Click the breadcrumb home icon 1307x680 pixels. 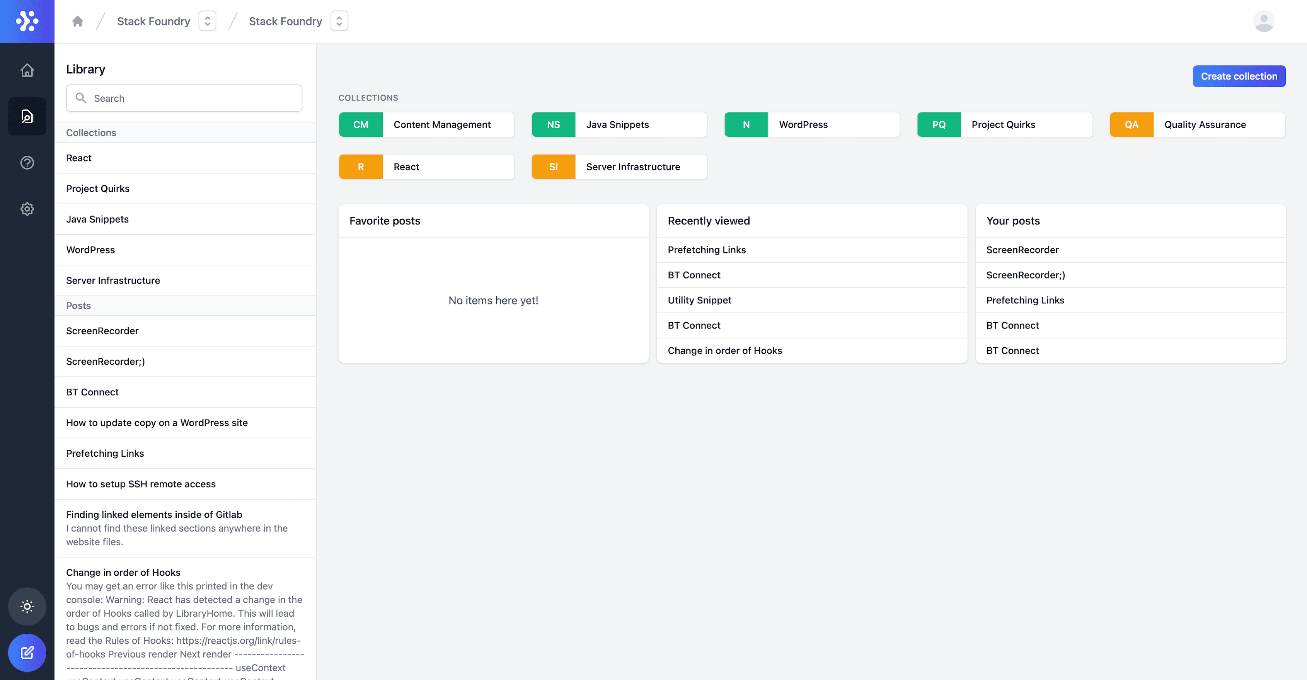(x=77, y=21)
